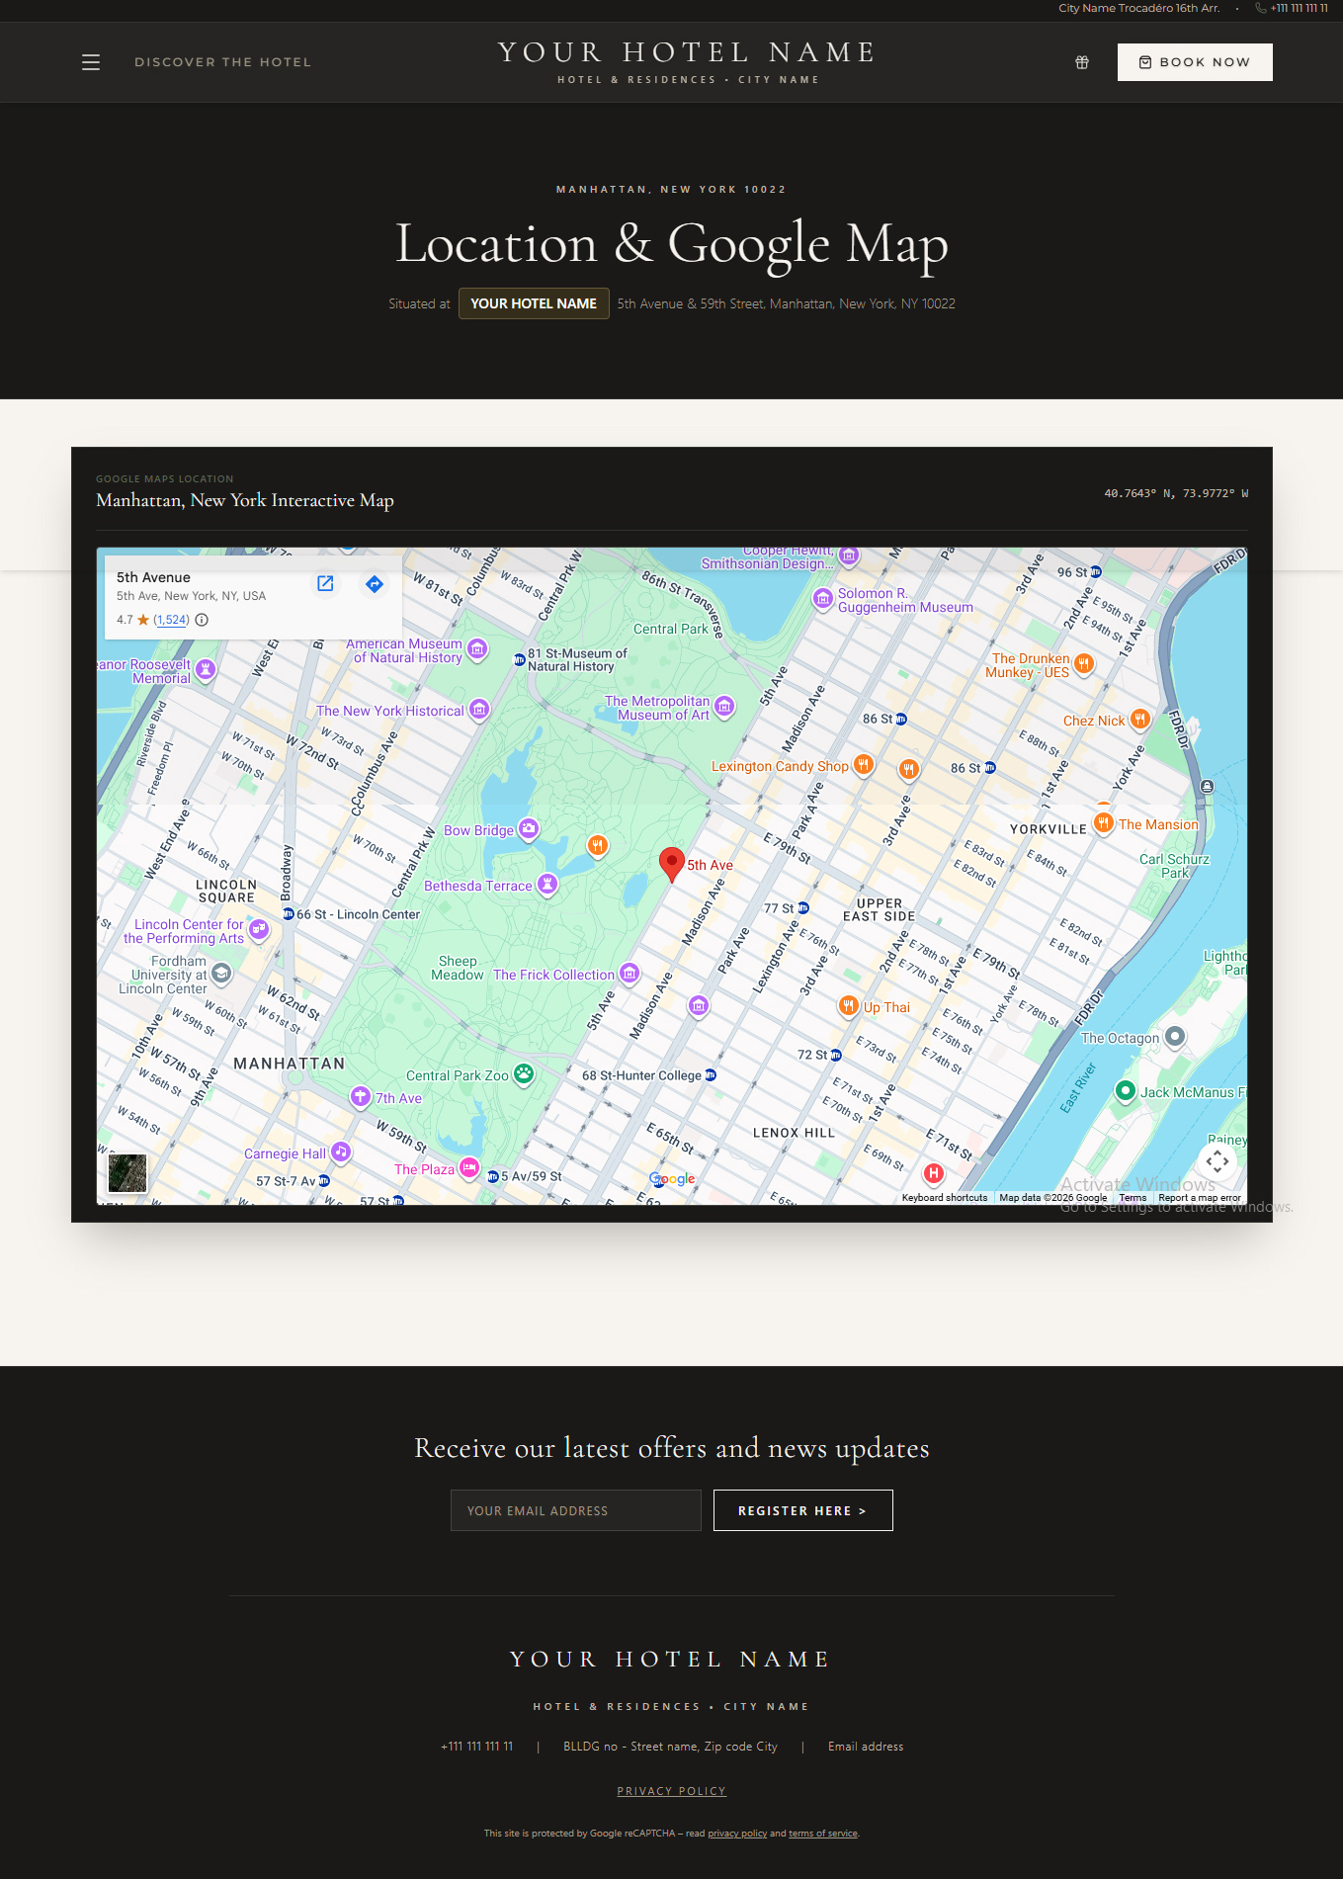Select the Cooper Hewitt Smithsonian Design marker
This screenshot has width=1343, height=1879.
coord(849,556)
